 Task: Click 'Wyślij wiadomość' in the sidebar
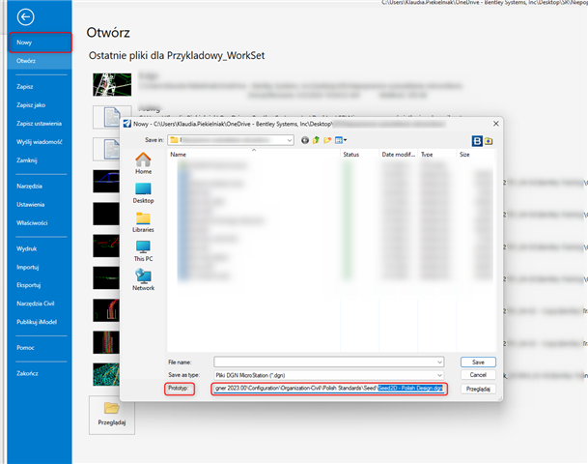(x=40, y=142)
